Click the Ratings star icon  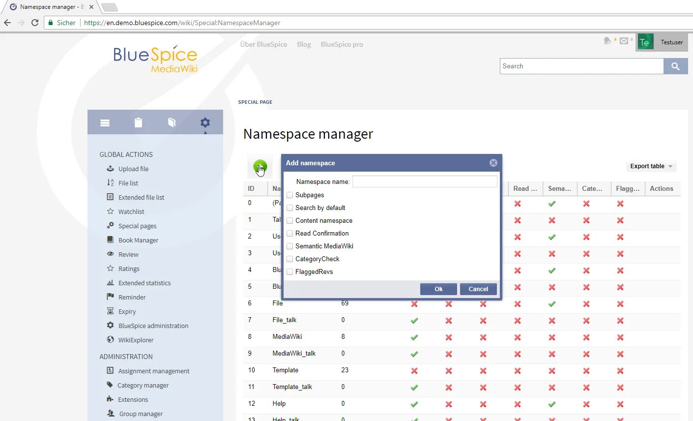111,269
